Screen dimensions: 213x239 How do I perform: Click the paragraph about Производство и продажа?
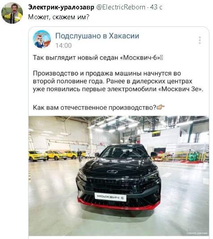pos(118,81)
